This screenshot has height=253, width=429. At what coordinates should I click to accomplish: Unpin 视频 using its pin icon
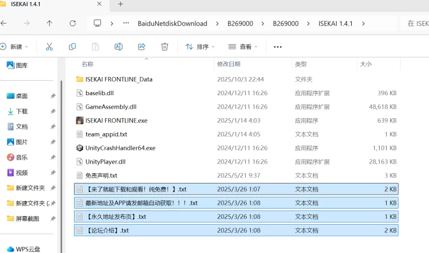coord(53,173)
